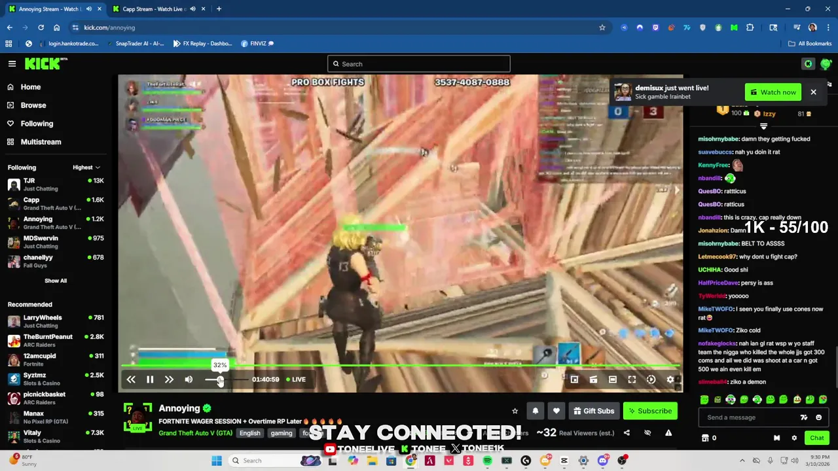Click the Kick search box
This screenshot has width=838, height=471.
pyautogui.click(x=419, y=63)
